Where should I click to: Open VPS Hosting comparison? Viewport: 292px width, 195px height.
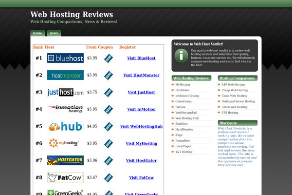230,113
